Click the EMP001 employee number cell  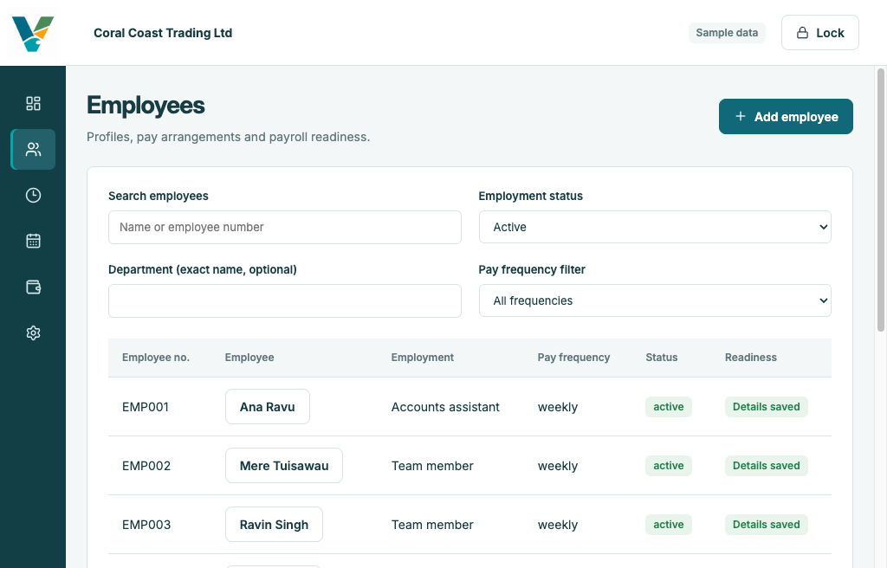pos(146,407)
